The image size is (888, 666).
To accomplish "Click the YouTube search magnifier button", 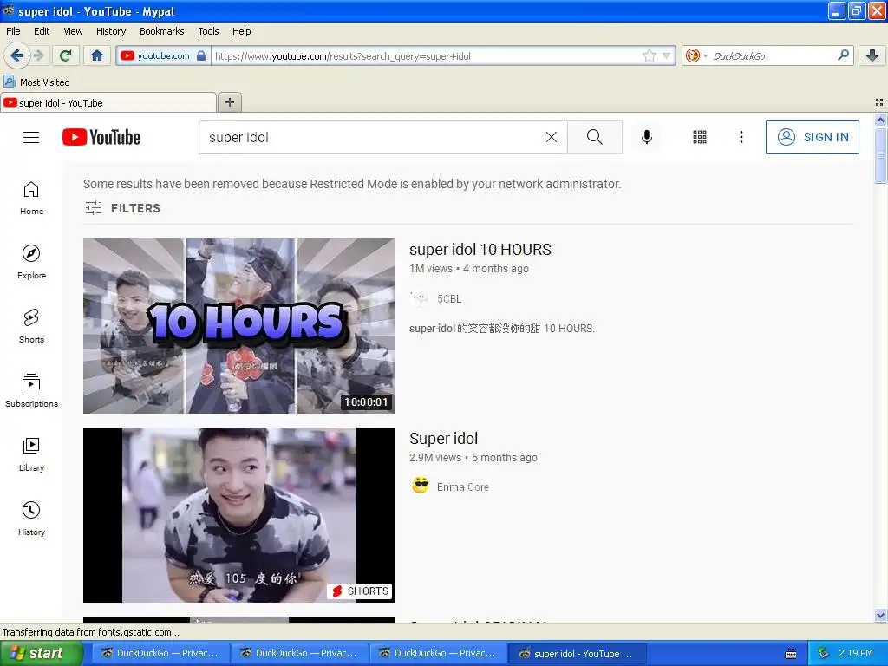I will 595,137.
